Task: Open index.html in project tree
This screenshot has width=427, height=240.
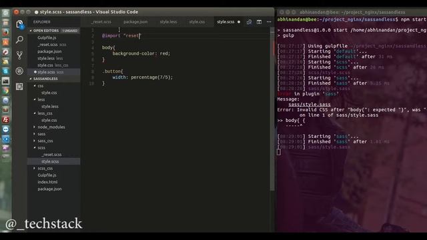Action: 47,182
